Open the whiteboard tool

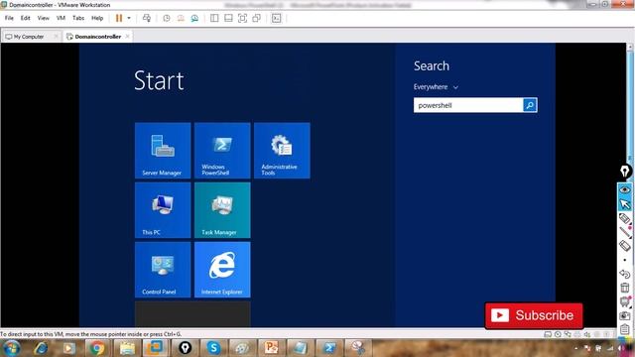(625, 301)
